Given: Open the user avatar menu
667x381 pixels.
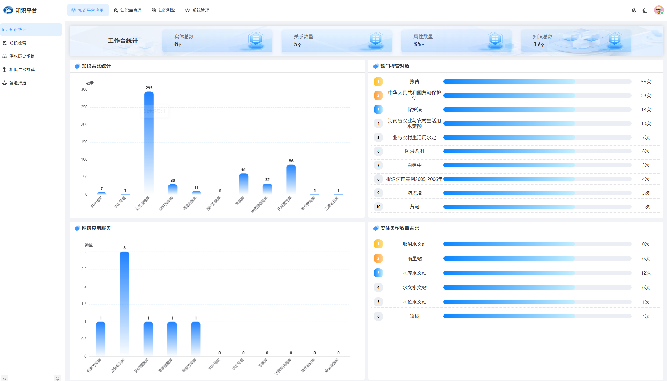Looking at the screenshot, I should 659,10.
